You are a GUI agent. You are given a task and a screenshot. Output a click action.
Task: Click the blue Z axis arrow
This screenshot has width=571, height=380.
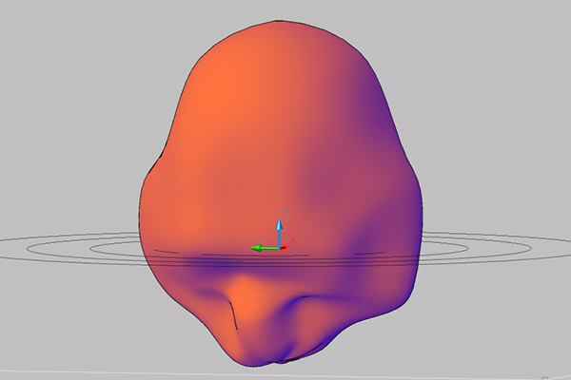(x=279, y=227)
